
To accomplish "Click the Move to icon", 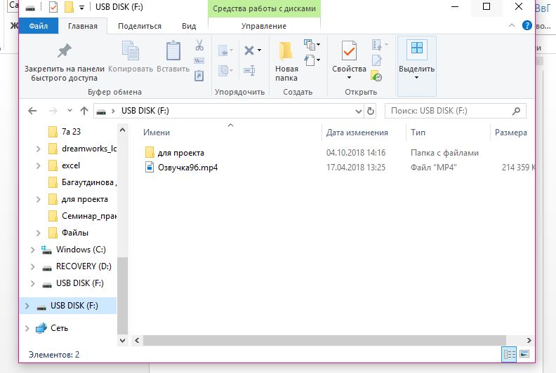I will [223, 50].
